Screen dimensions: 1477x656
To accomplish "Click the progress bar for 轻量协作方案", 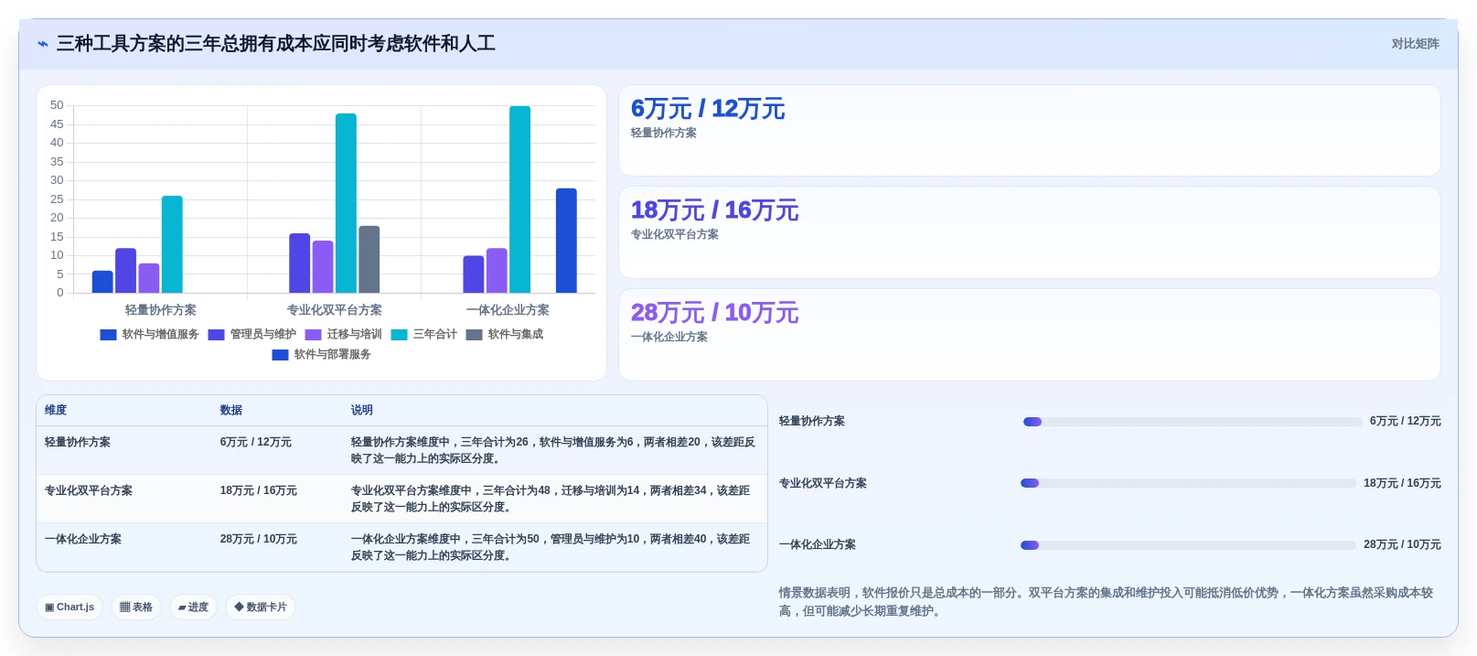I will (x=1193, y=422).
